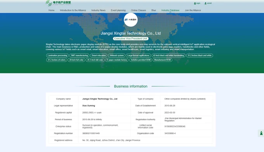Click the rocket back-to-top icon
Image resolution: width=264 pixels, height=152 pixels.
[261, 133]
